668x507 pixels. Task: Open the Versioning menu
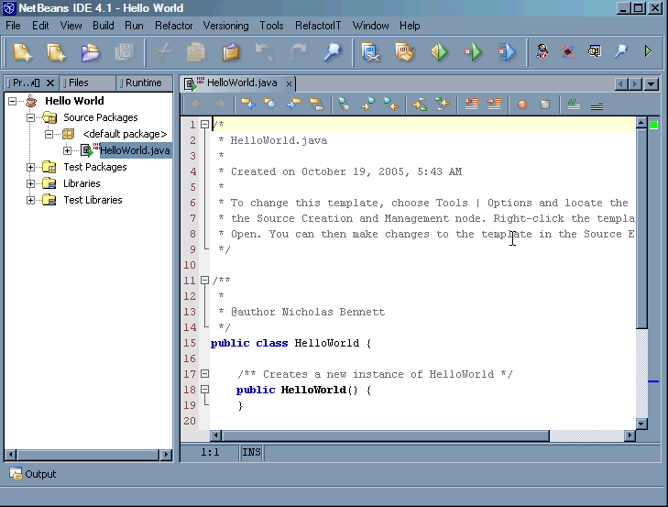pos(225,26)
